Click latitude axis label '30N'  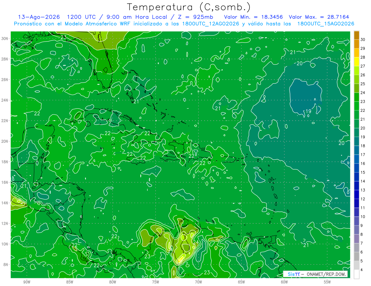pyautogui.click(x=5, y=39)
